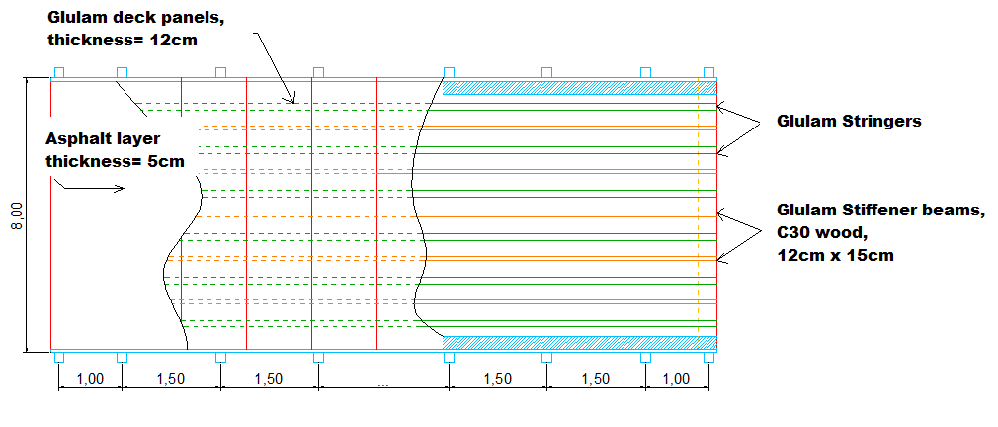The width and height of the screenshot is (998, 427).
Task: Click the top hatched edge strip
Action: (578, 88)
